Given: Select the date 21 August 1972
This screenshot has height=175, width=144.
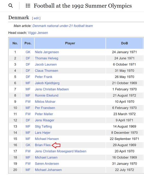Looking at the screenshot, I should tap(124, 95).
